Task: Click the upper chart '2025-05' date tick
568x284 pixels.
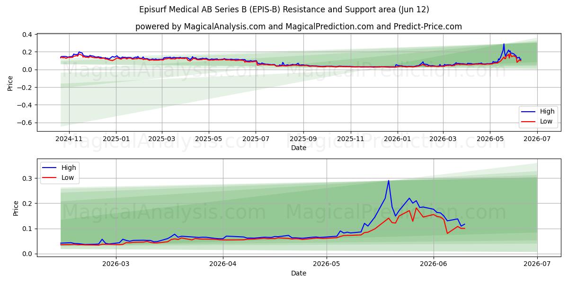Action: [x=209, y=139]
